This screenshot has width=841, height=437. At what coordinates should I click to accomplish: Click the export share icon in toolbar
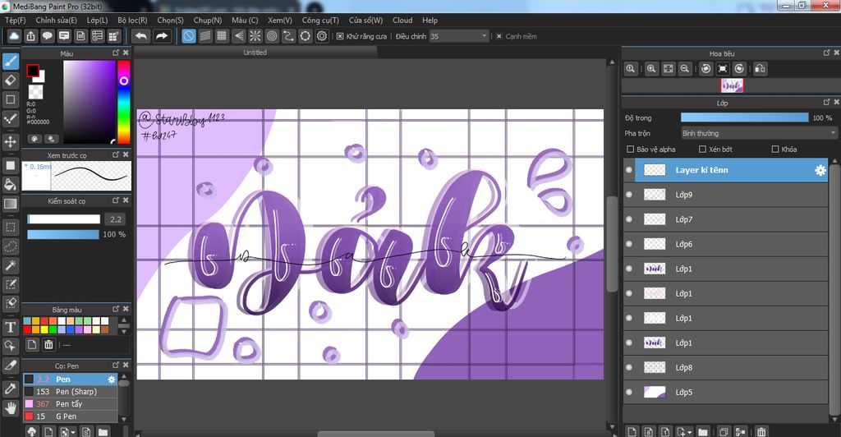tap(30, 36)
